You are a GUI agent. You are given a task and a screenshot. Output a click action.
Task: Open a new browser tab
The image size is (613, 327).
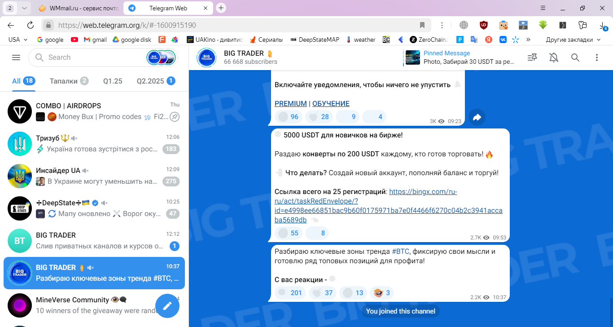point(221,8)
